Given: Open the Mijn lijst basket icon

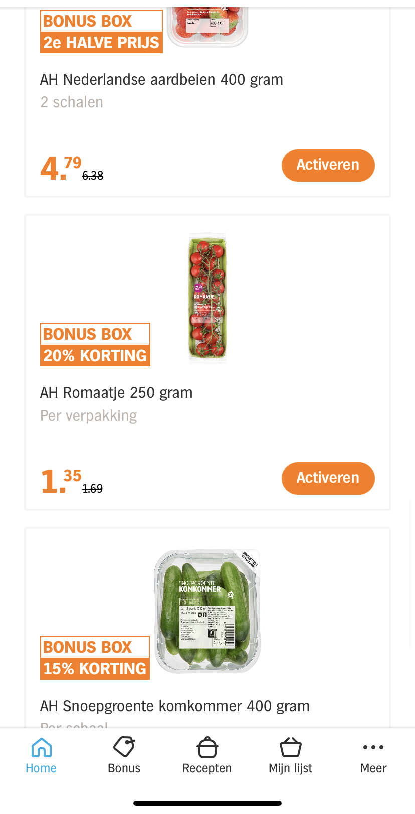Looking at the screenshot, I should point(290,747).
